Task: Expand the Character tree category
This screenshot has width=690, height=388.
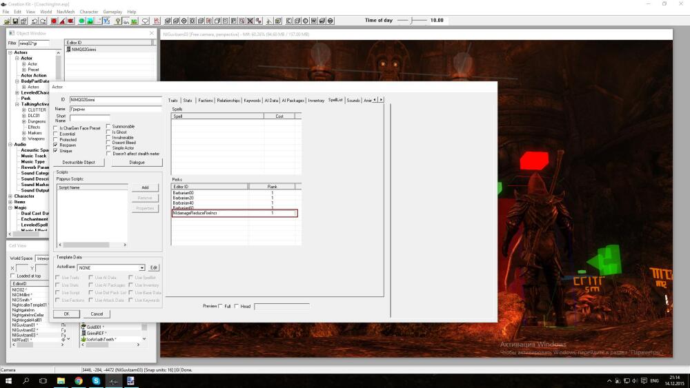Action: tap(10, 196)
